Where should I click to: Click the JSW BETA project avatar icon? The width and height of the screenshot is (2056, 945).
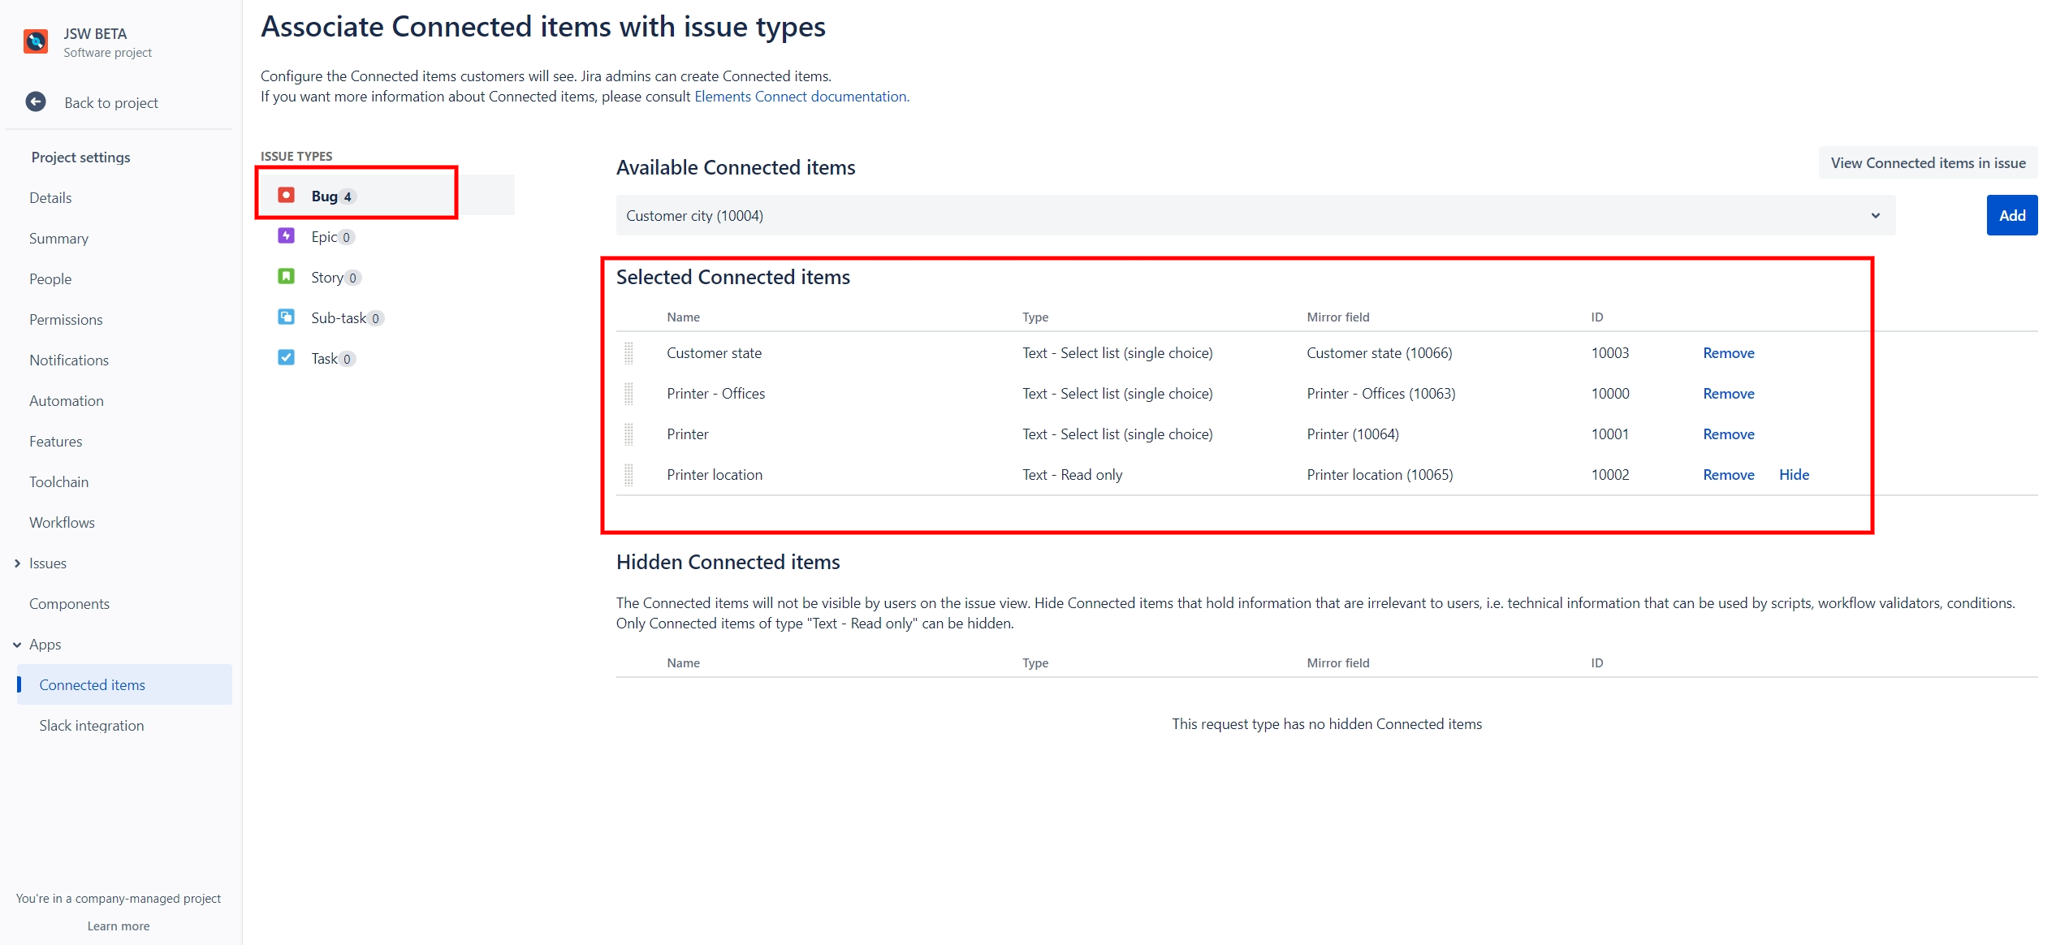36,41
